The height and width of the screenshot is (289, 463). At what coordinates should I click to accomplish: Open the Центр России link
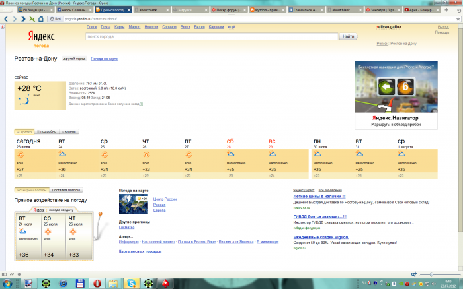165,199
